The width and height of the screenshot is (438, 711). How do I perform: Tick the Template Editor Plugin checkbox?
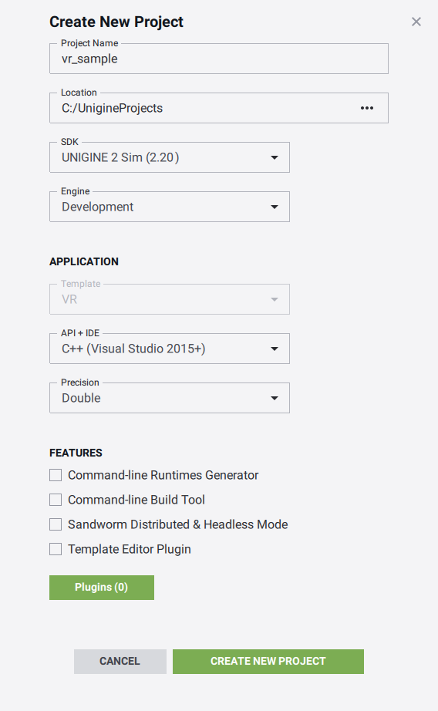(56, 549)
